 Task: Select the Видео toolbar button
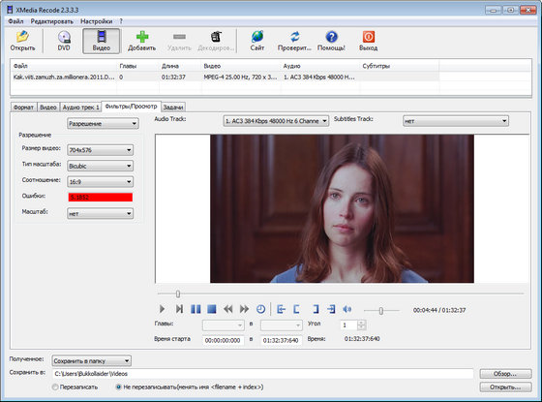[x=102, y=41]
